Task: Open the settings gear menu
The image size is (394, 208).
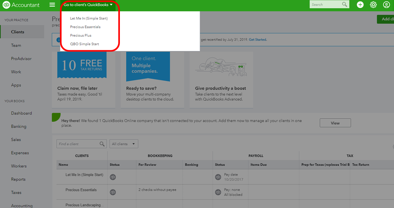Action: pyautogui.click(x=373, y=4)
